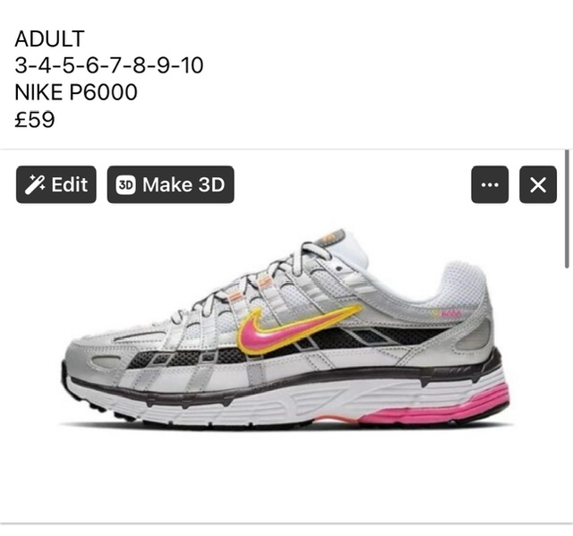Click the small P6000 logo near the heel

(447, 314)
